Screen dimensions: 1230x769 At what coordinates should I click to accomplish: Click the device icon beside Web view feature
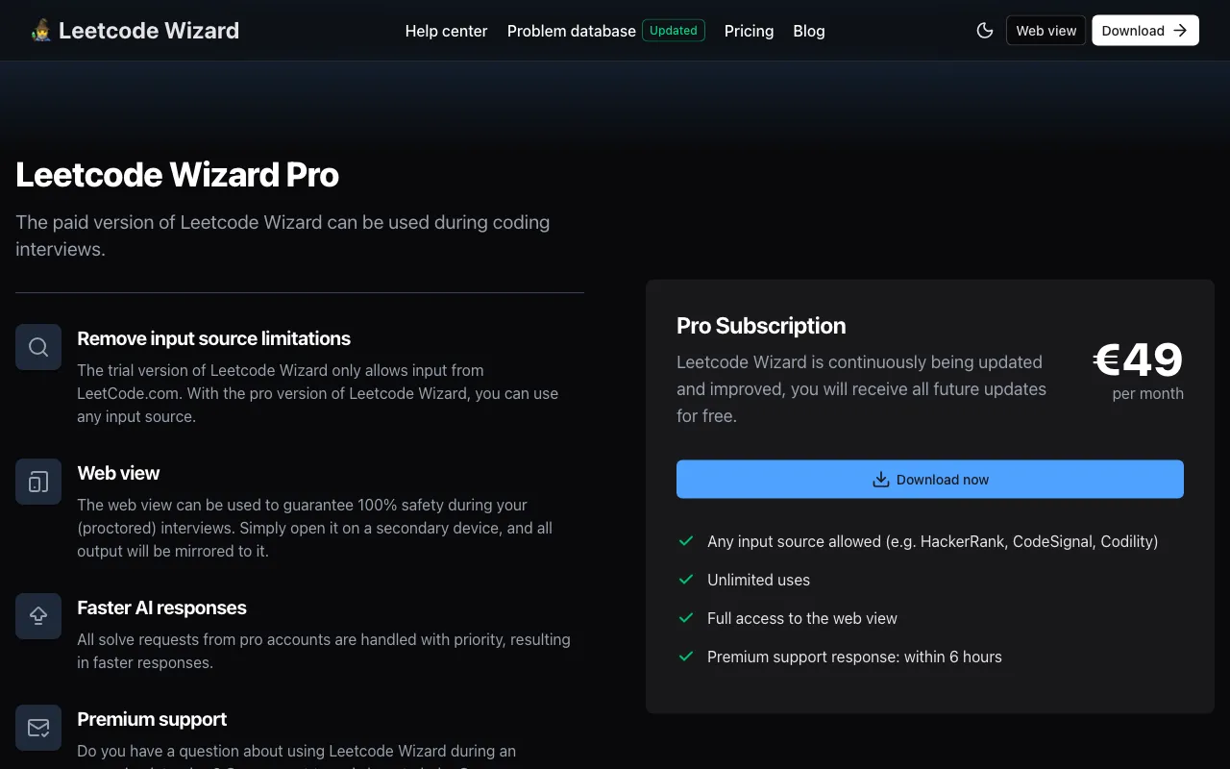[38, 482]
